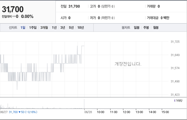Click the 31,423 price axis label
Image resolution: width=187 pixels, height=120 pixels.
(x=175, y=95)
